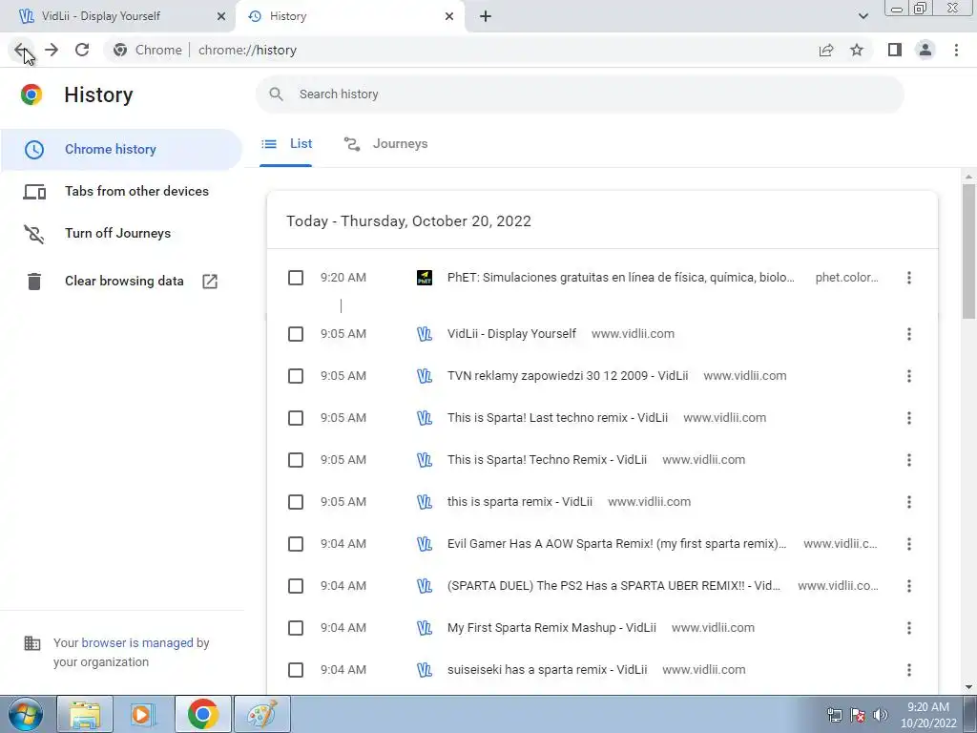Open a new tab with plus button
This screenshot has width=977, height=733.
[486, 16]
